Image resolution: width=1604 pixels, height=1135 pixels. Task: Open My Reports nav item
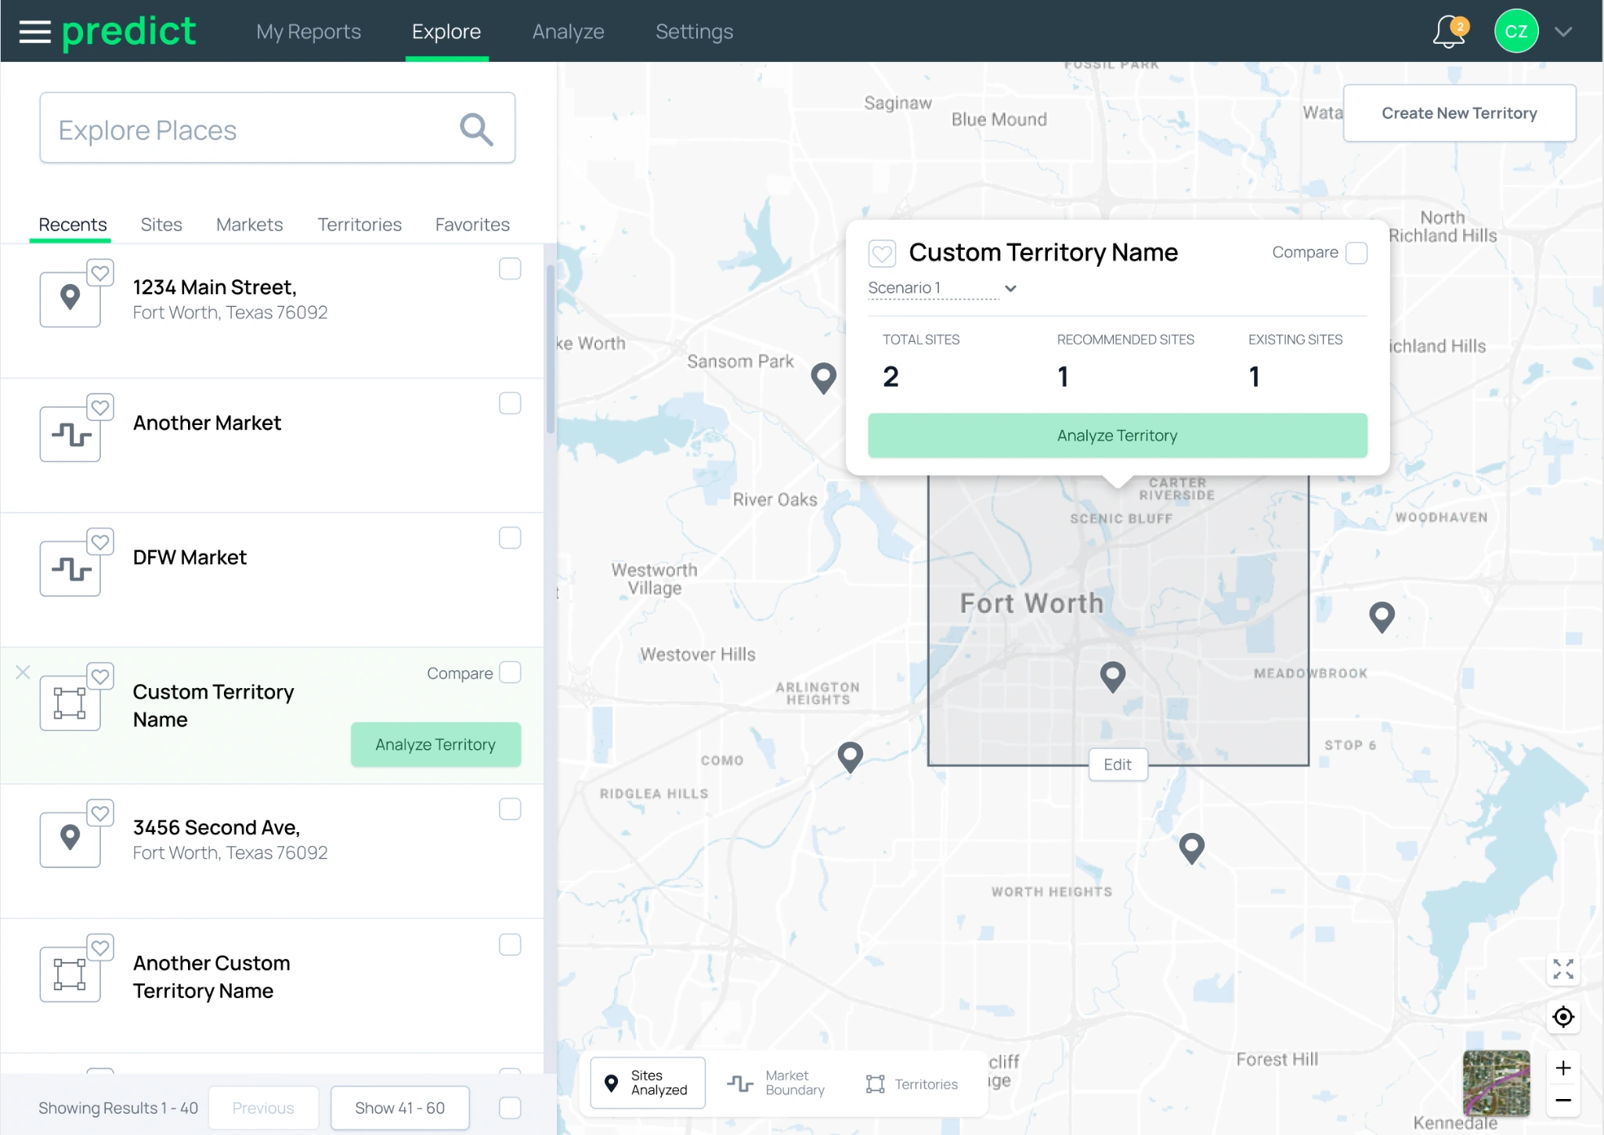309,31
